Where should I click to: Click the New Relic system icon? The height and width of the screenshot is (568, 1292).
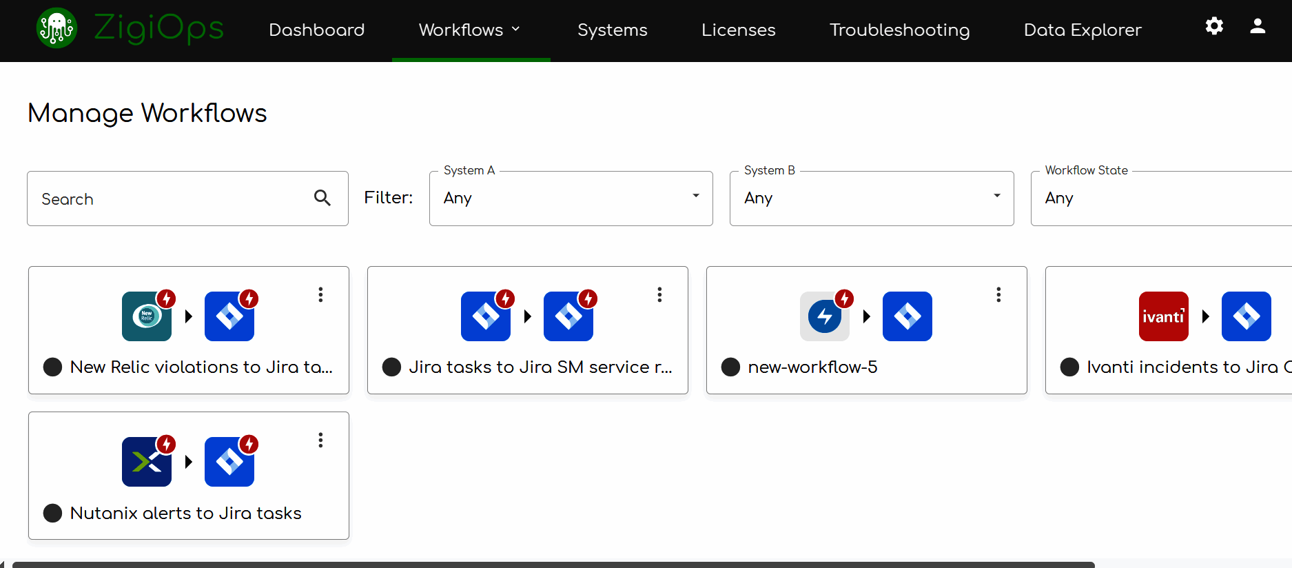click(147, 316)
